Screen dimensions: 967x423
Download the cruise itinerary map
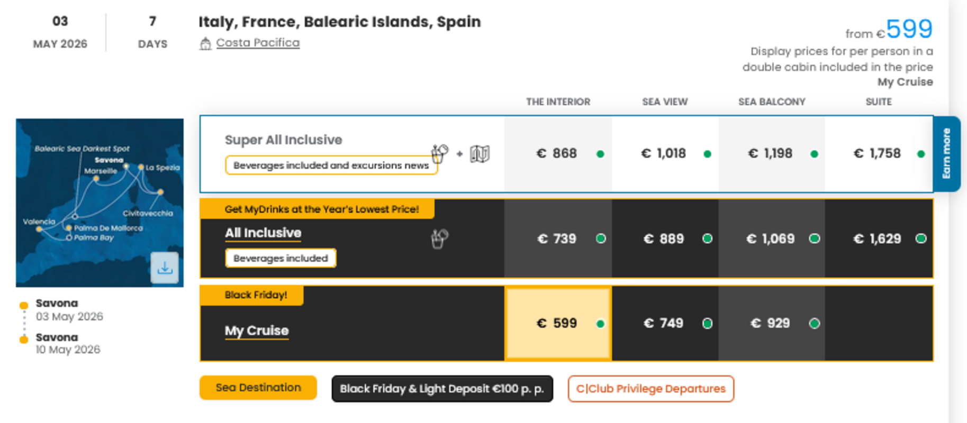tap(165, 268)
